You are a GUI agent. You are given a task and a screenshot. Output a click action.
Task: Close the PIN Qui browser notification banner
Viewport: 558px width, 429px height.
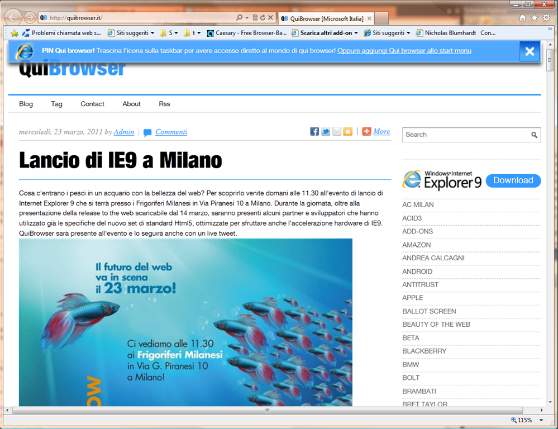click(530, 51)
